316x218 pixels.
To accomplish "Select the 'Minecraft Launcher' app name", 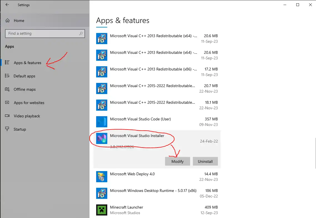I will [x=126, y=207].
